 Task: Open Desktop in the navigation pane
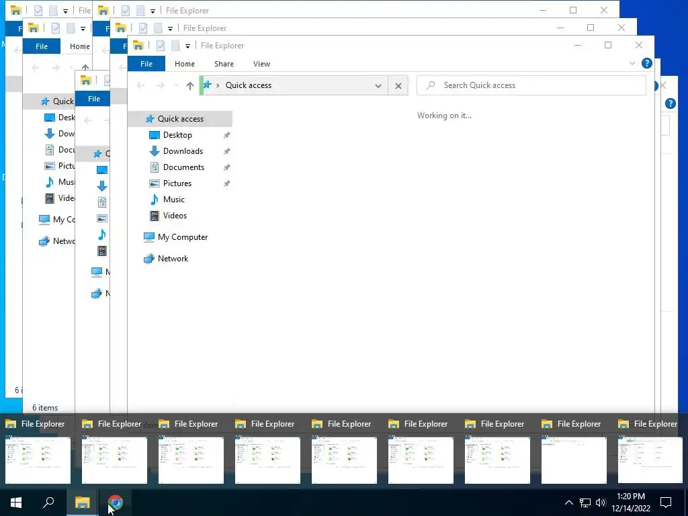coord(177,134)
